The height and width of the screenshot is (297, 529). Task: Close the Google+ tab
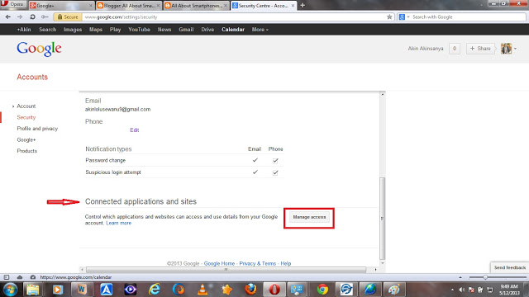[x=90, y=6]
